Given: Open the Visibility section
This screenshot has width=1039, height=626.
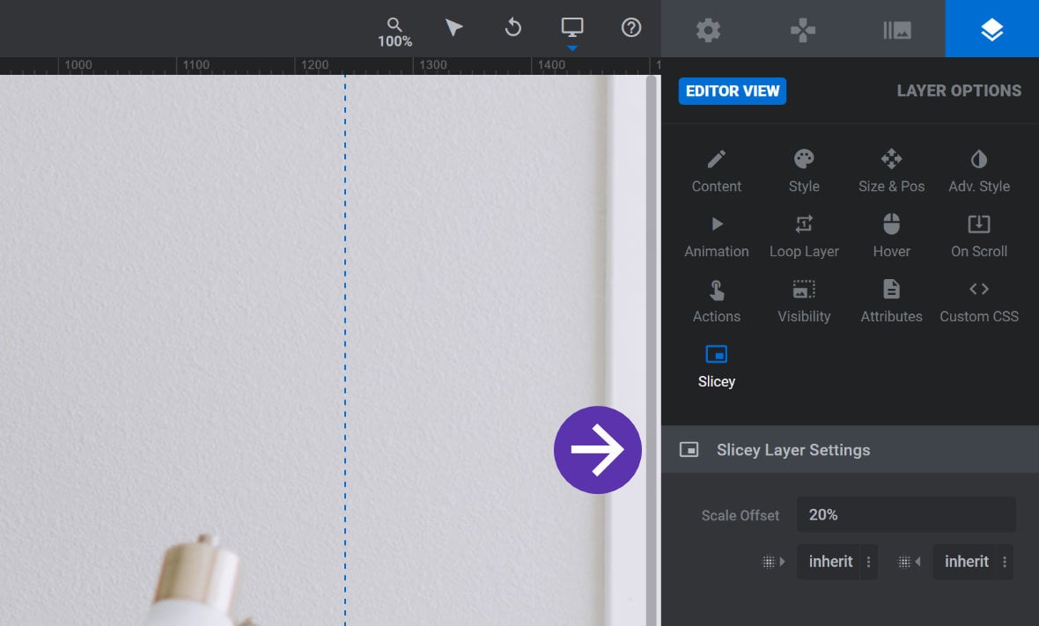Looking at the screenshot, I should 804,301.
